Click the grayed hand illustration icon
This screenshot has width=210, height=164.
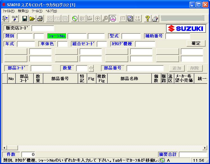(90, 19)
